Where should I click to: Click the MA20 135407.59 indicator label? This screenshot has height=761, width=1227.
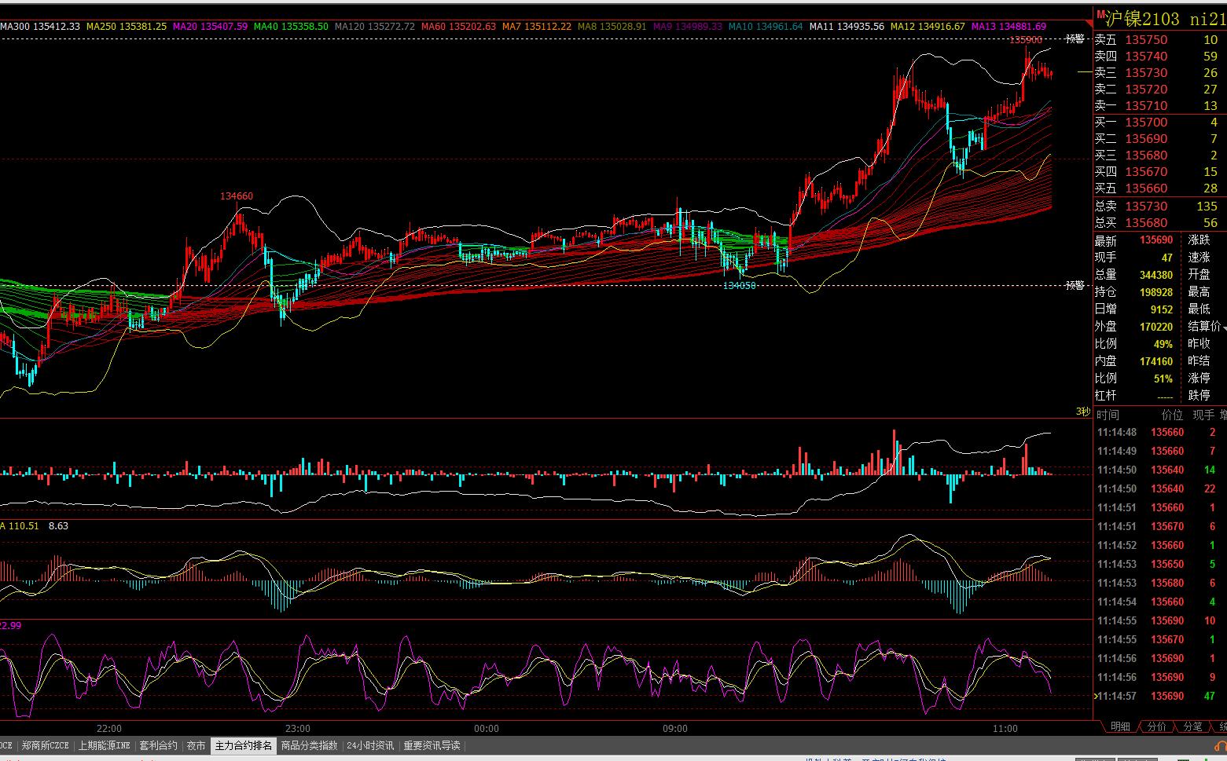coord(210,26)
